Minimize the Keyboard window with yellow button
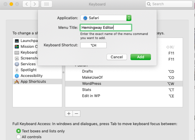 (x=11, y=4)
